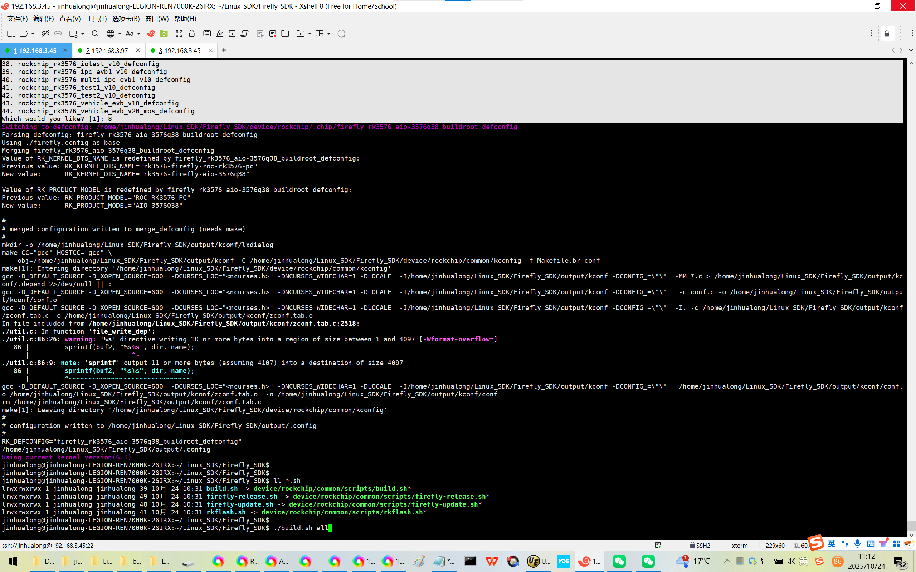Open the 工具(T) menu
Image resolution: width=916 pixels, height=572 pixels.
click(96, 19)
